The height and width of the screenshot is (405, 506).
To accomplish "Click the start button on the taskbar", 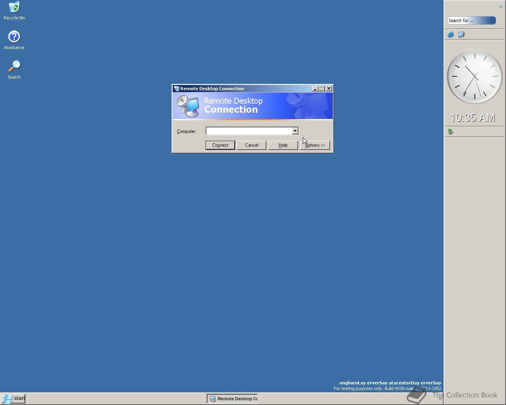I will coord(13,398).
